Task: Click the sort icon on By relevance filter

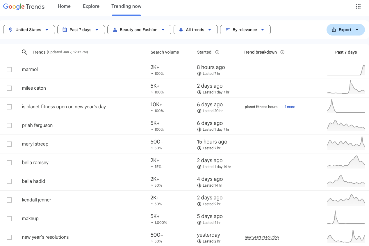Action: (227, 29)
